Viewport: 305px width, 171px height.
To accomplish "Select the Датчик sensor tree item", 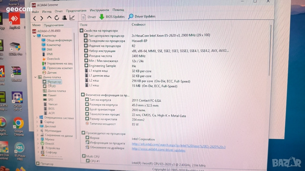I will [50, 73].
